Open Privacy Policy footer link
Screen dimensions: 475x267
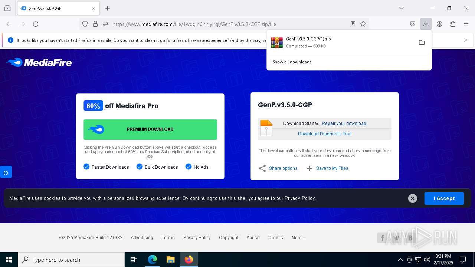(197, 238)
